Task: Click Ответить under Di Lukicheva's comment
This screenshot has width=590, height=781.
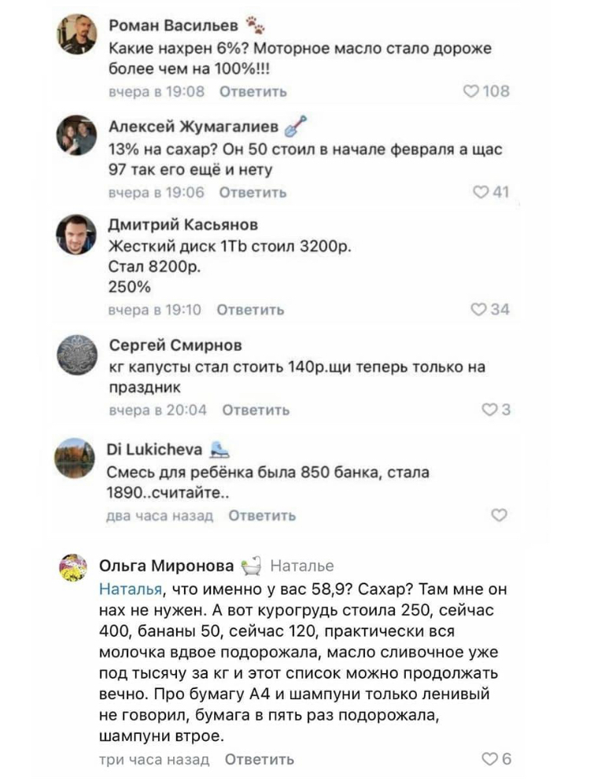Action: pos(262,516)
